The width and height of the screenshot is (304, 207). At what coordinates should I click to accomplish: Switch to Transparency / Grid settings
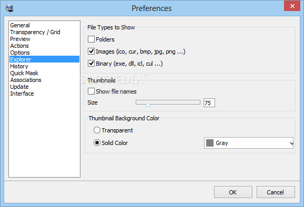(35, 32)
